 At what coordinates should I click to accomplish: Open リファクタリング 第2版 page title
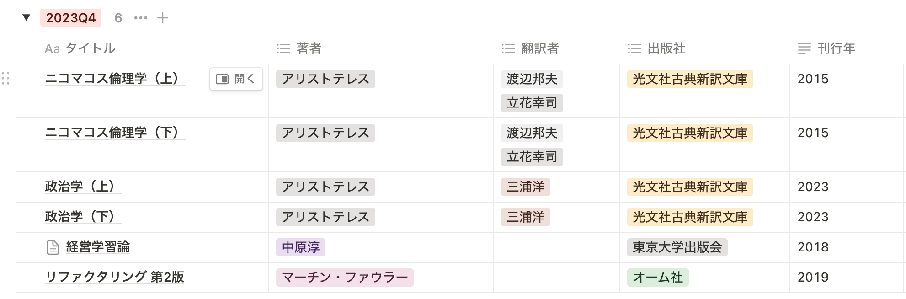pos(114,277)
